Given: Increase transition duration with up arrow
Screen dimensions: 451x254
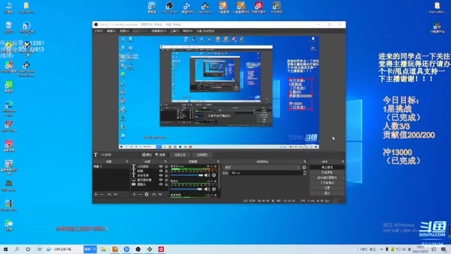Looking at the screenshot, I should tap(305, 172).
